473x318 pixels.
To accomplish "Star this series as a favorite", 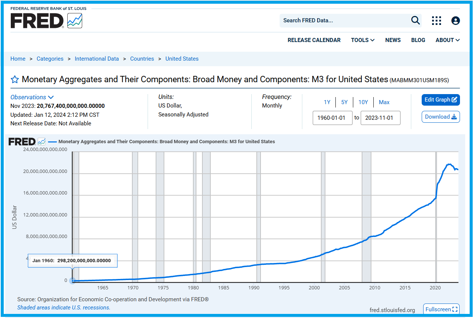I will click(15, 80).
